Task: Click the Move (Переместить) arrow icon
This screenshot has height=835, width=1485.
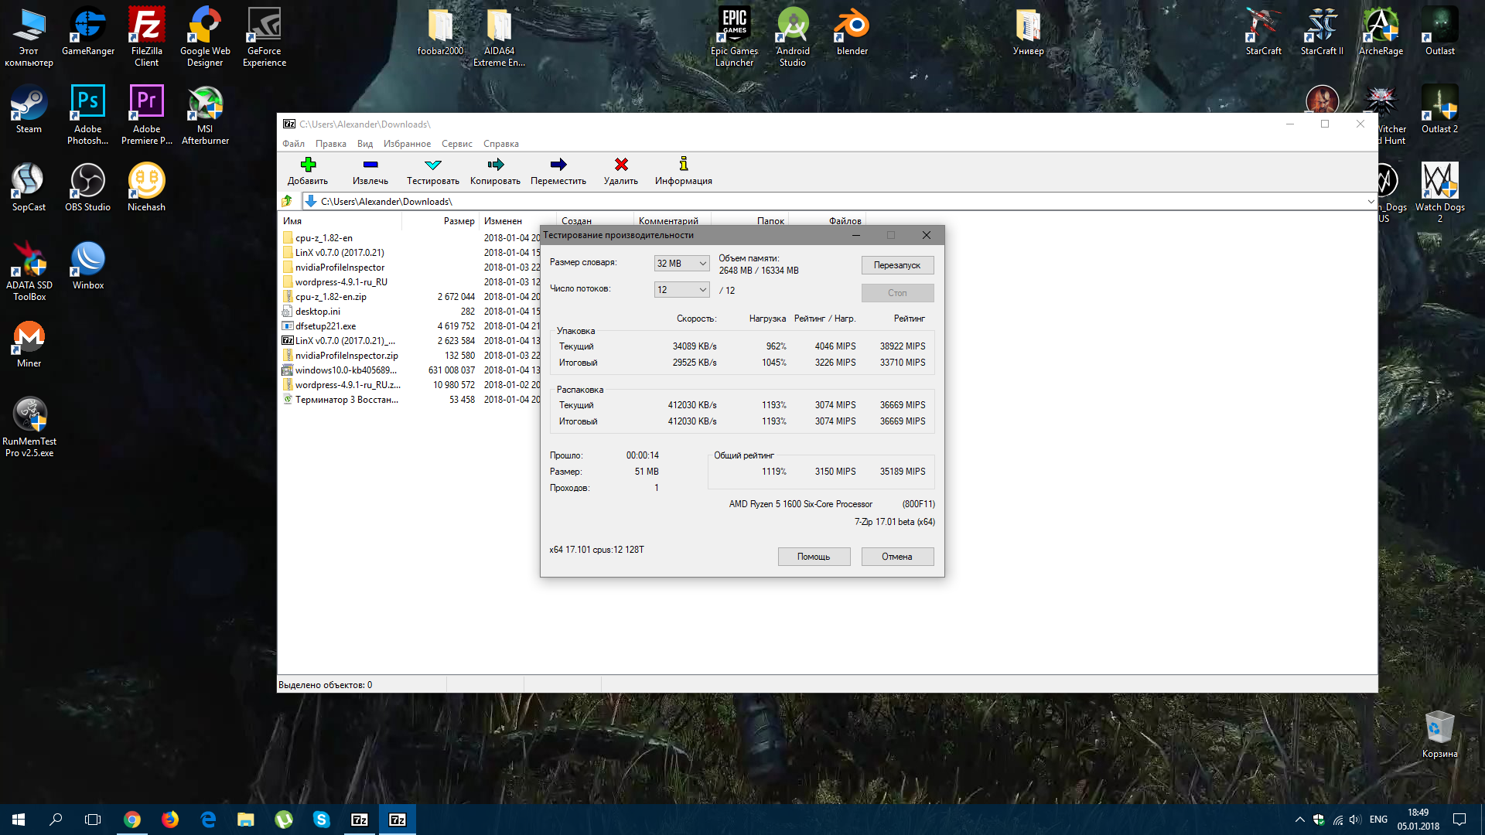Action: click(558, 165)
